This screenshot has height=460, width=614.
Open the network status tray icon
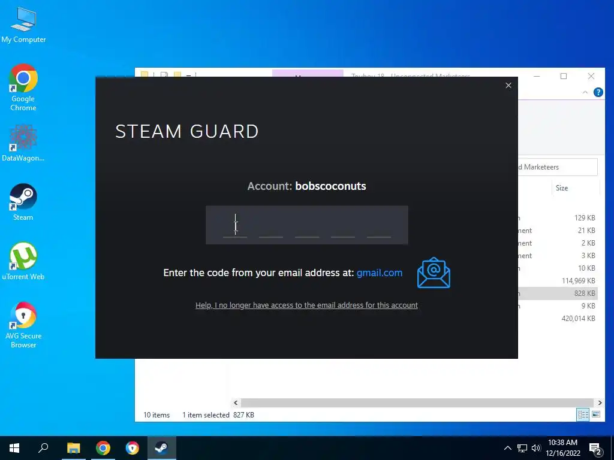pos(522,448)
